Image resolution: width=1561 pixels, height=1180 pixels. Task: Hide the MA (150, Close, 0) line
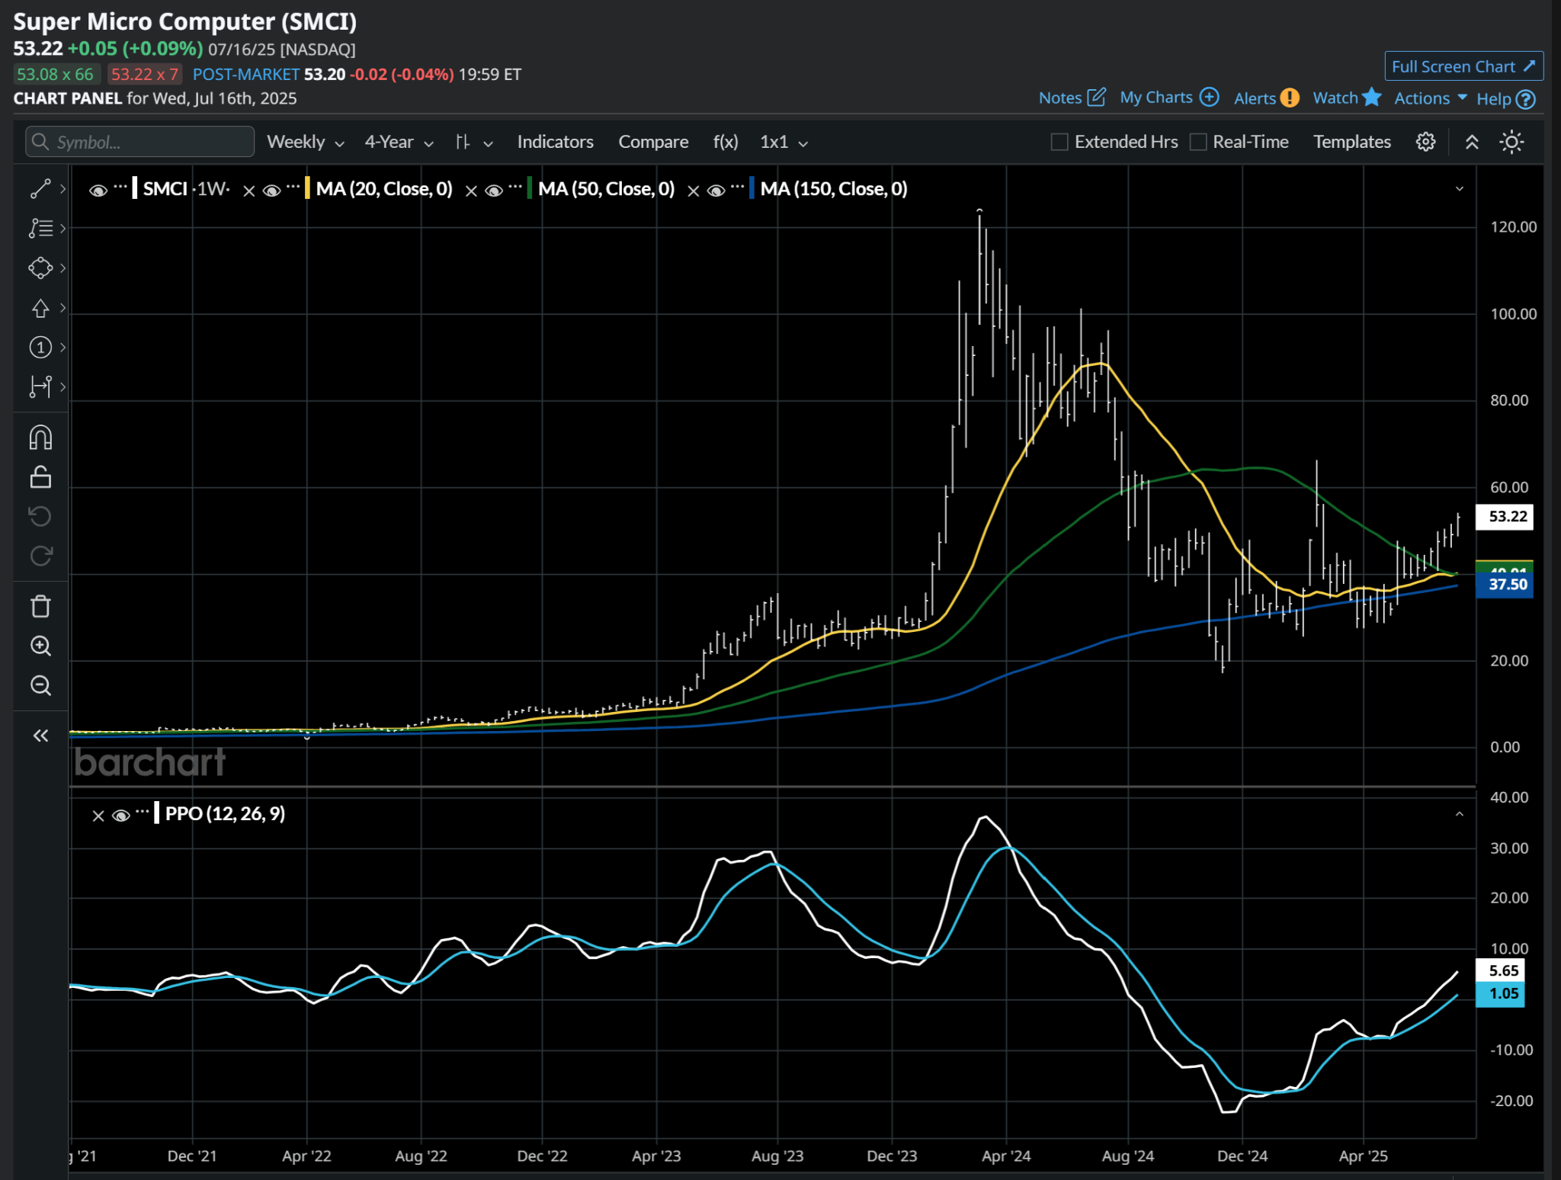[716, 191]
